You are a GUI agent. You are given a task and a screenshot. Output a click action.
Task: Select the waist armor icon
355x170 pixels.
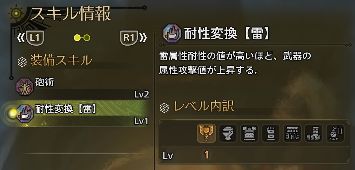pyautogui.click(x=292, y=133)
